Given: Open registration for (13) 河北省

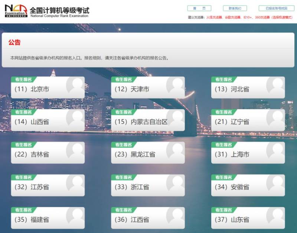Looking at the screenshot, I should [248, 87].
